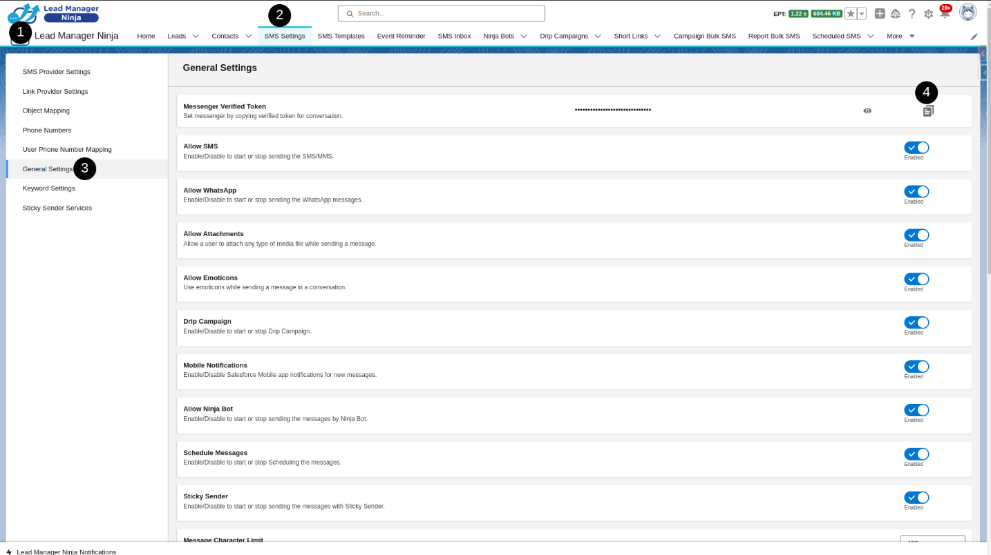Open the Setup gear icon
This screenshot has width=991, height=555.
929,13
